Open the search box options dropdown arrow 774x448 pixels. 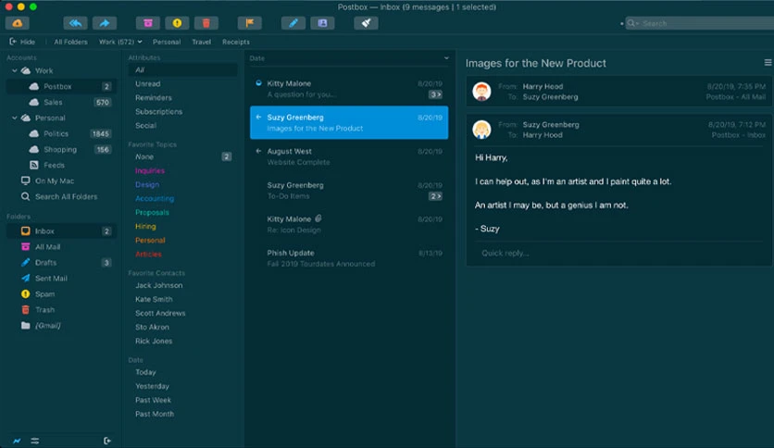637,24
